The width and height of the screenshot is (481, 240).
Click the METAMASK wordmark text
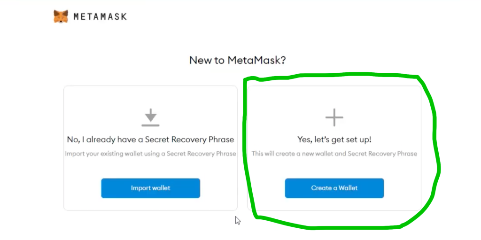tap(100, 16)
